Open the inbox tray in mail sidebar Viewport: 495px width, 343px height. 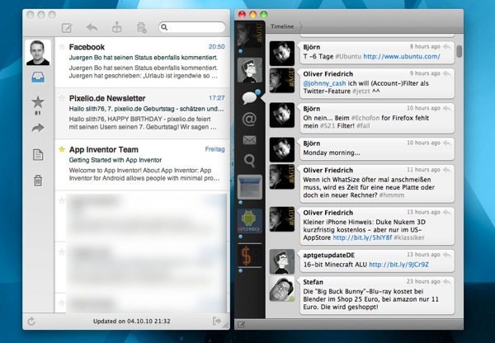38,78
